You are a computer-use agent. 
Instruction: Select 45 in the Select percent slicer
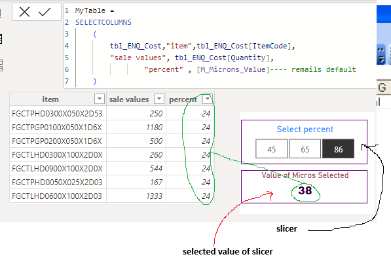(271, 149)
